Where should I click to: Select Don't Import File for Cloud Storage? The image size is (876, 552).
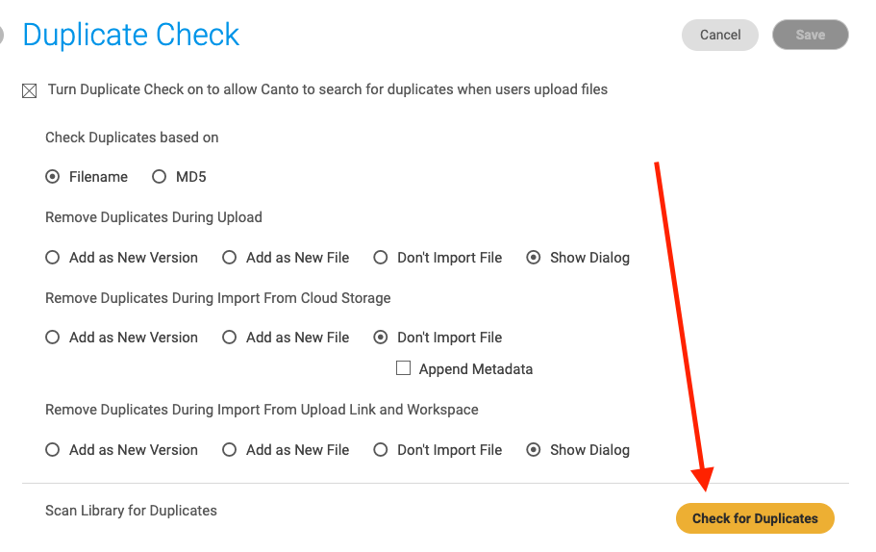(381, 338)
